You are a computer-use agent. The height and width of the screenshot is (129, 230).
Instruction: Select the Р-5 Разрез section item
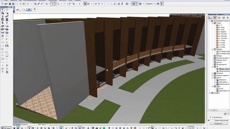click(223, 52)
